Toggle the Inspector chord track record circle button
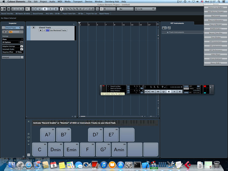 click(x=7, y=32)
